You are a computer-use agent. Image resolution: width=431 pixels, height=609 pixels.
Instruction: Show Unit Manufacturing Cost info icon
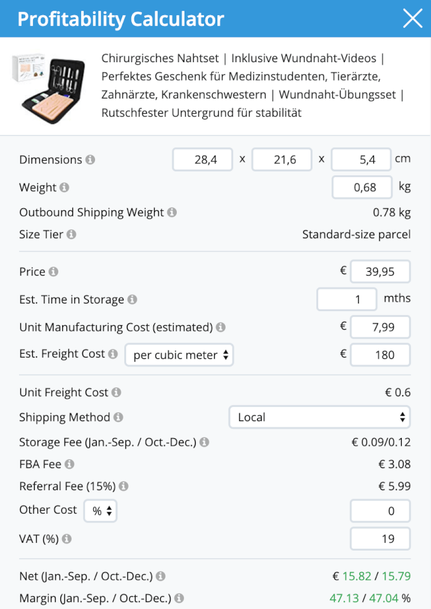pyautogui.click(x=221, y=328)
